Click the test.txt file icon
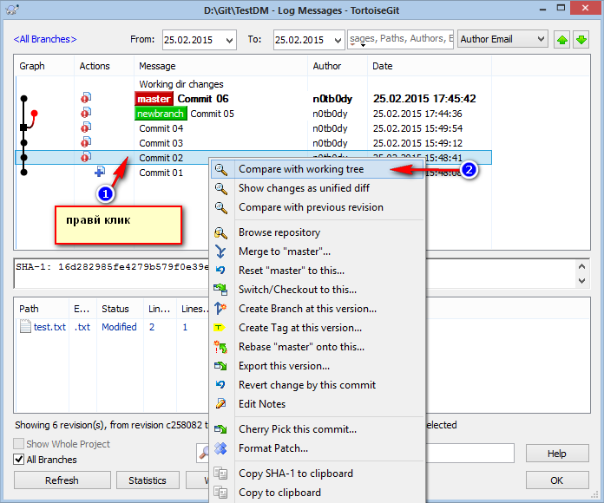The height and width of the screenshot is (503, 604). (25, 327)
